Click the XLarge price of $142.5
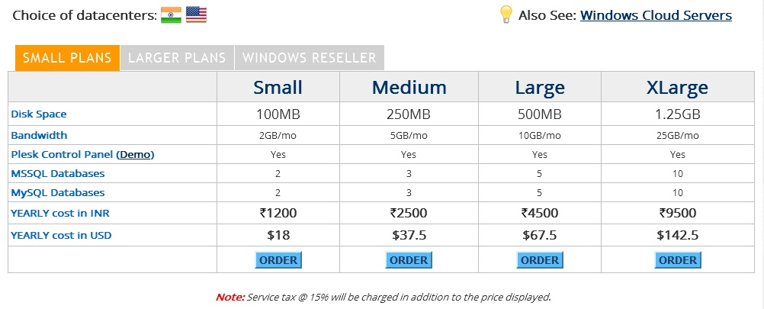Viewport: 764px width, 309px height. [677, 236]
